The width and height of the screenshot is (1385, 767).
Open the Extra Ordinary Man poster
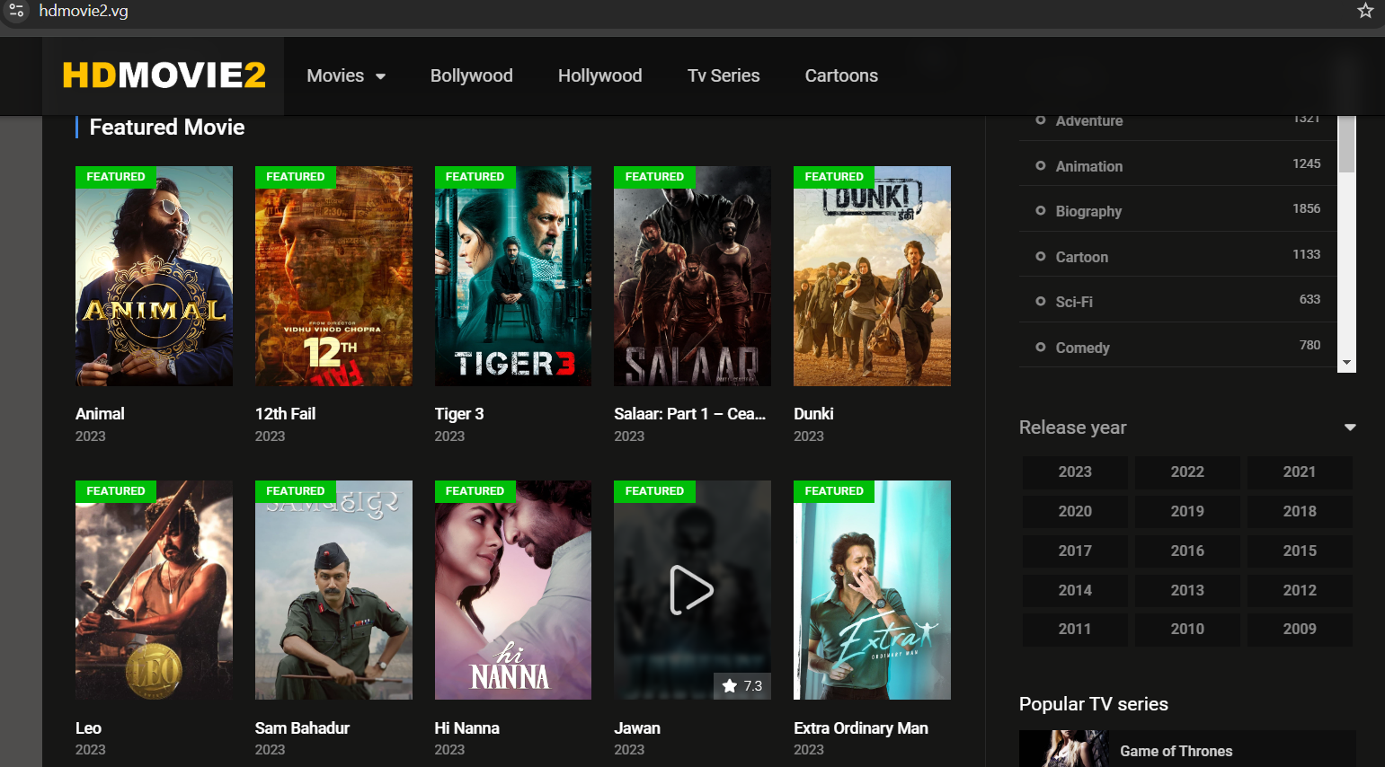[x=872, y=590]
